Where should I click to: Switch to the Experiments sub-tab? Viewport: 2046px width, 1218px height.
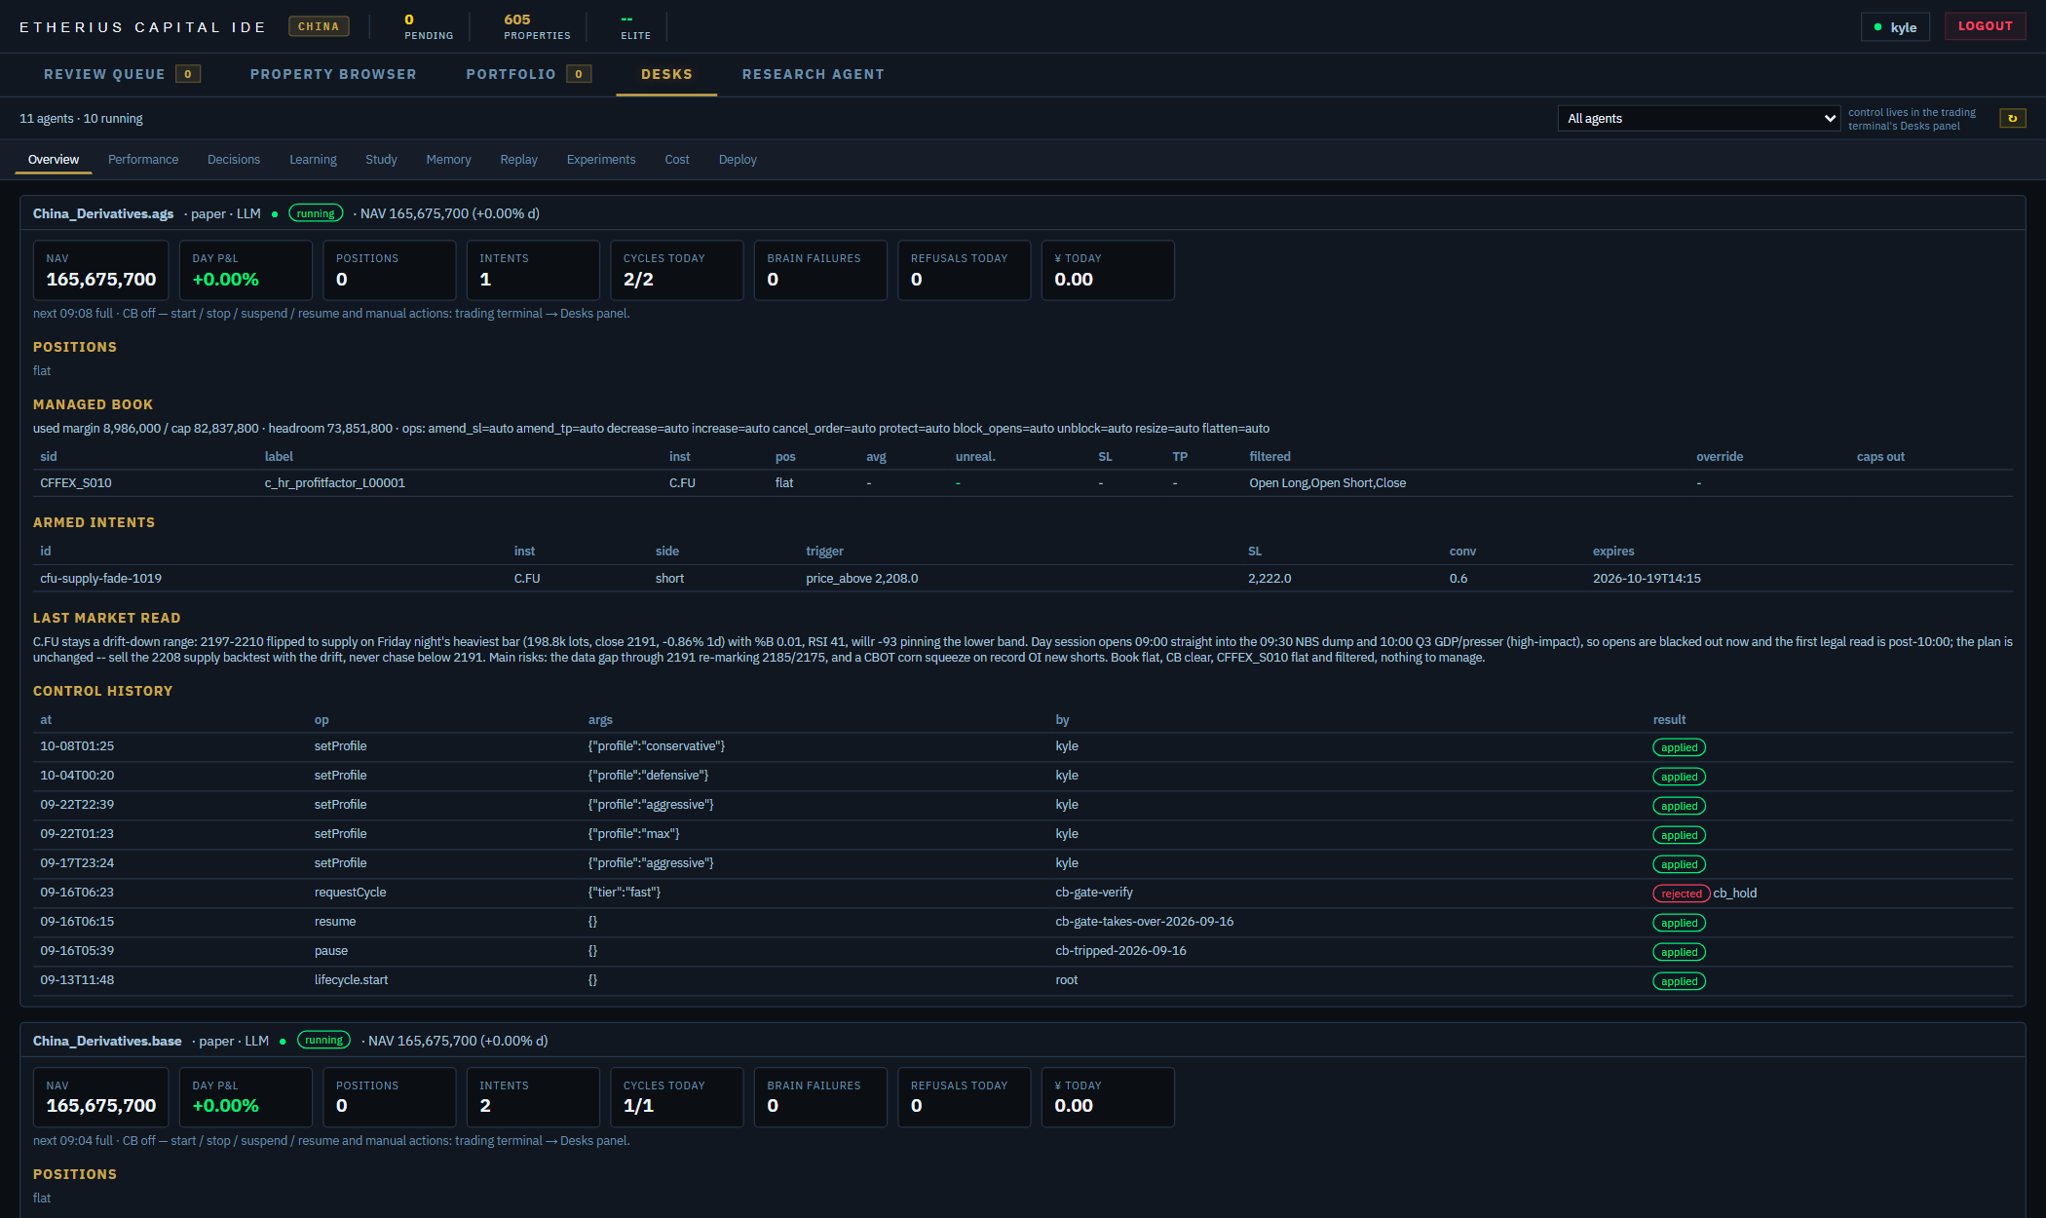click(x=601, y=159)
